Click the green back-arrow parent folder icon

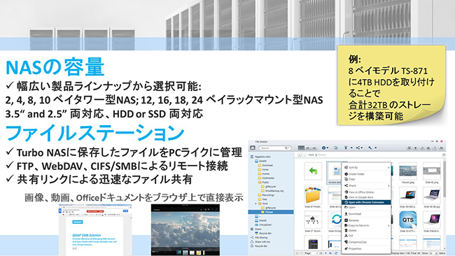(x=313, y=171)
